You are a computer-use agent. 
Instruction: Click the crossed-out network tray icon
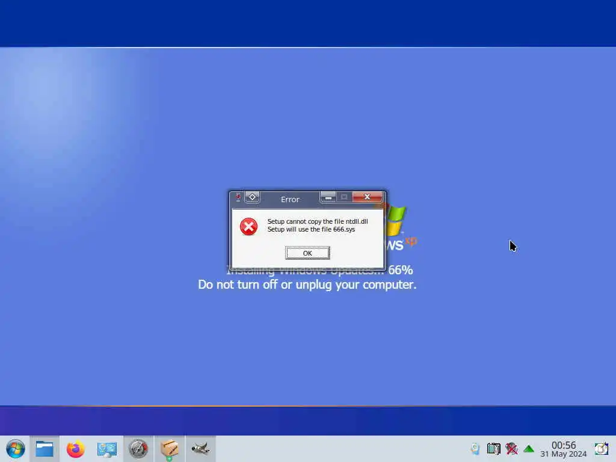pyautogui.click(x=511, y=449)
